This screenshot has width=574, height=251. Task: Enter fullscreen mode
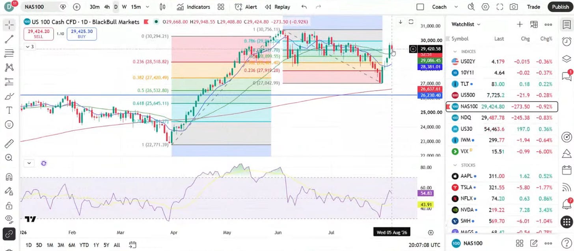pyautogui.click(x=500, y=7)
